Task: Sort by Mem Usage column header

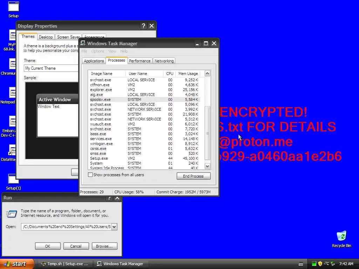Action: point(188,74)
